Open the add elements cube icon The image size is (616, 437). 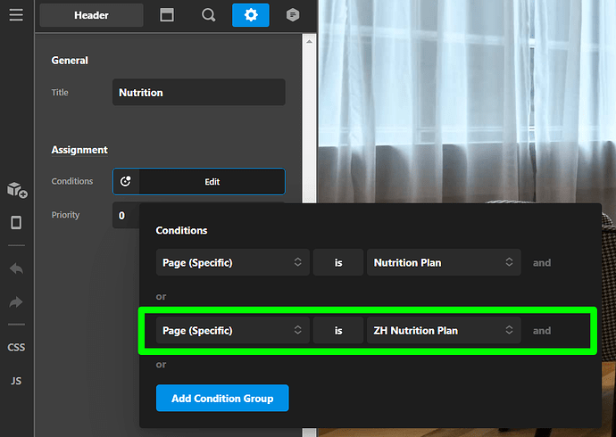[x=17, y=190]
